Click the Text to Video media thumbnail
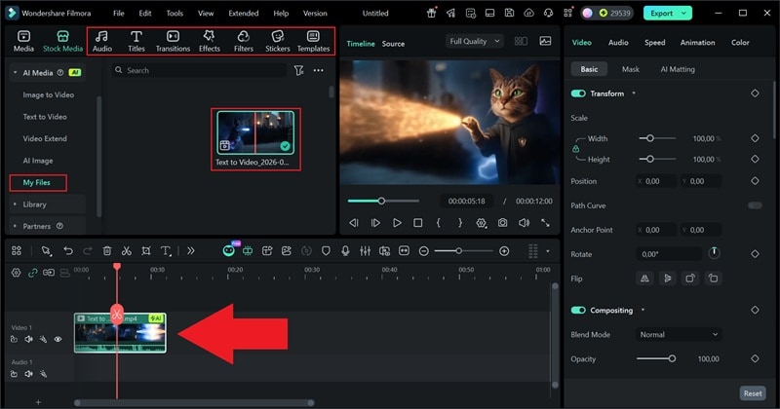 click(255, 132)
